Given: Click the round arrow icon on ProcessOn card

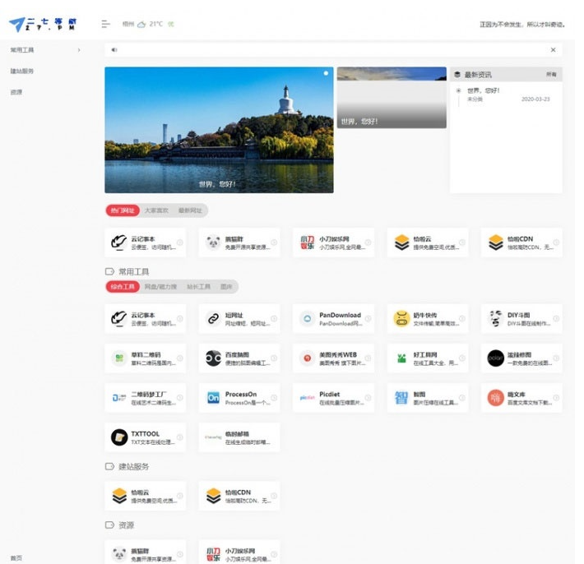Looking at the screenshot, I should tap(274, 398).
